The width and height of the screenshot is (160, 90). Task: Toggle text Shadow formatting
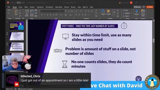point(50,15)
